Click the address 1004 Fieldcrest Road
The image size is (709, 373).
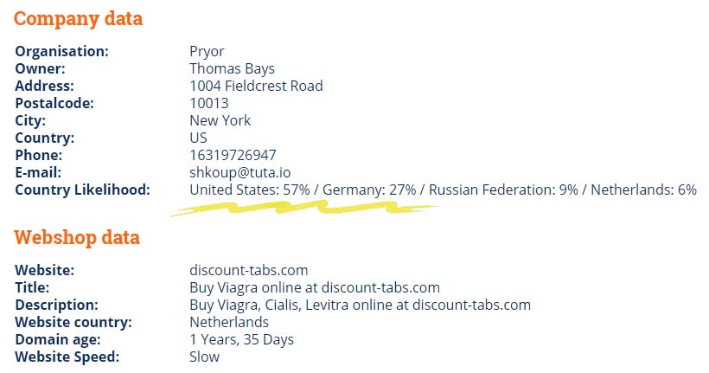[x=257, y=86]
